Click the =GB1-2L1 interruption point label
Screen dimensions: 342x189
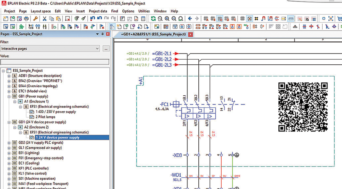(162, 53)
